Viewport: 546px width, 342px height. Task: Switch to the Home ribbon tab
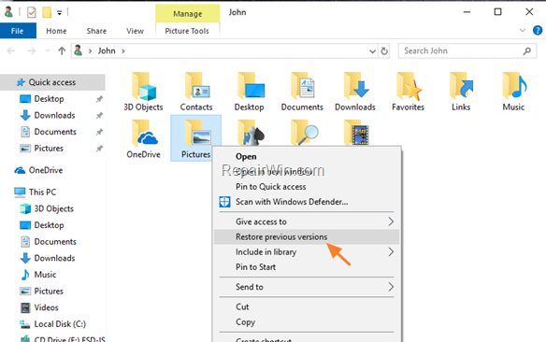[56, 31]
